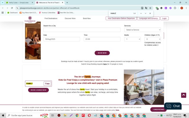Click the translate page icon in address bar
The image size is (189, 118).
click(x=146, y=8)
